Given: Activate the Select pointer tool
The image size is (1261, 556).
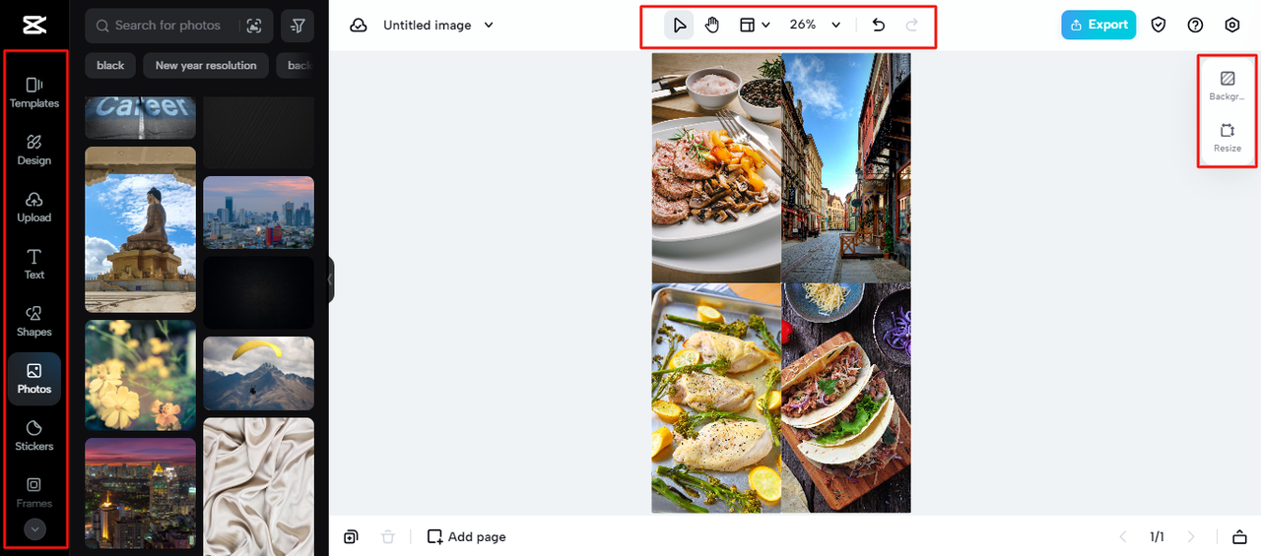Looking at the screenshot, I should 679,25.
